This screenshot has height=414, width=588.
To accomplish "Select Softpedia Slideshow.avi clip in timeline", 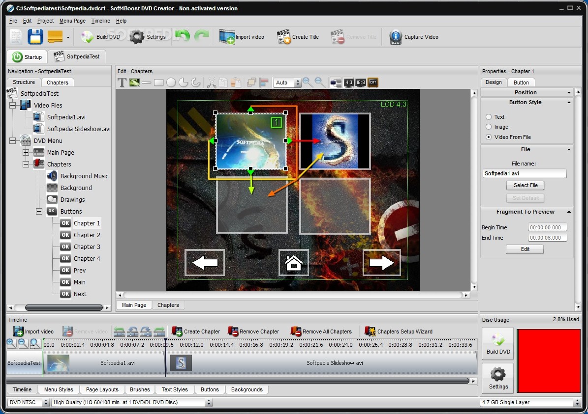I will [x=321, y=363].
